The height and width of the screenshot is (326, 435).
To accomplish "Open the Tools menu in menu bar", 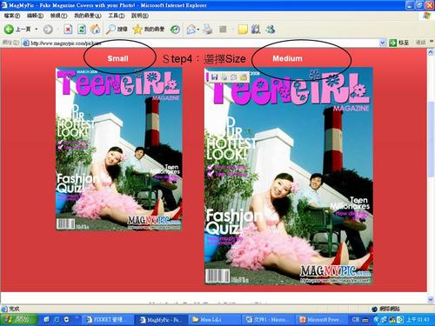I will pos(117,16).
